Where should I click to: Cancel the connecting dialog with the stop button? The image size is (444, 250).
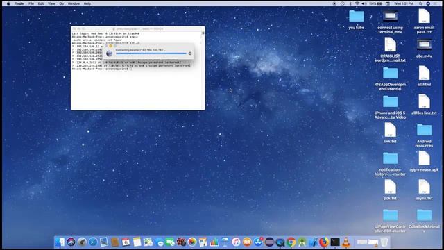click(190, 53)
